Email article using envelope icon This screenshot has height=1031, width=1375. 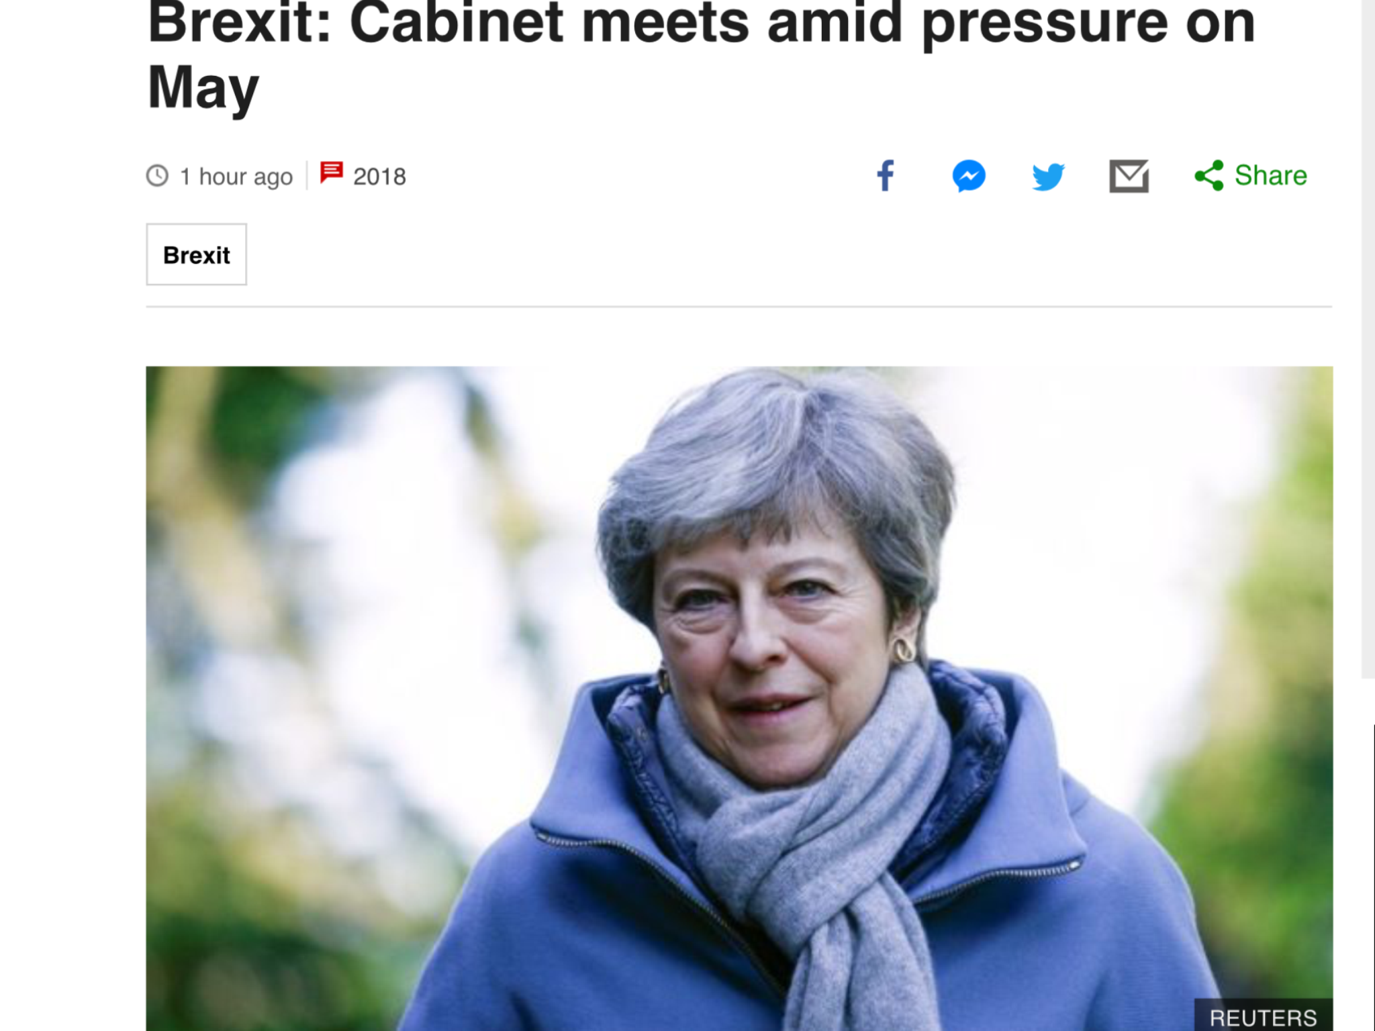click(1129, 176)
